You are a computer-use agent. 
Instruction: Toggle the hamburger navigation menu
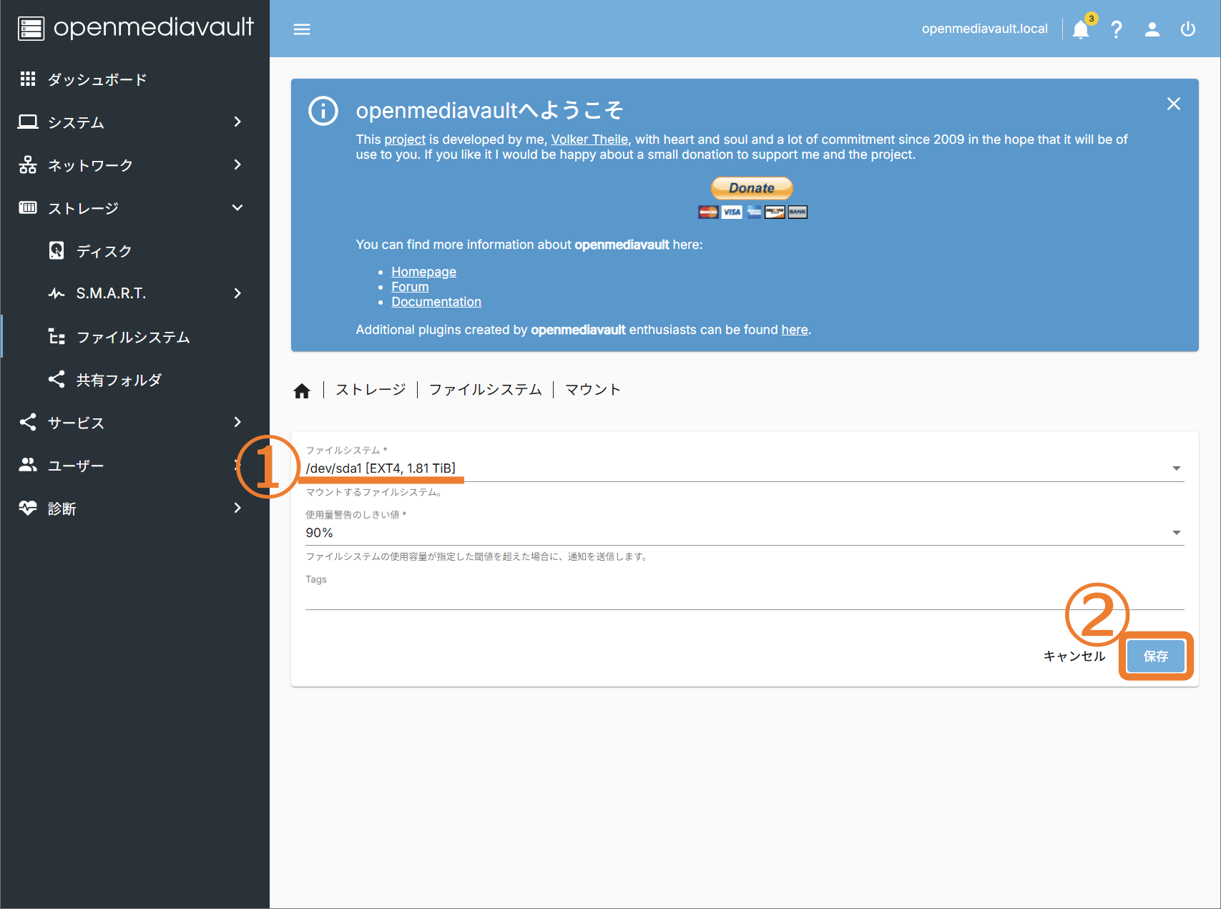(x=302, y=29)
